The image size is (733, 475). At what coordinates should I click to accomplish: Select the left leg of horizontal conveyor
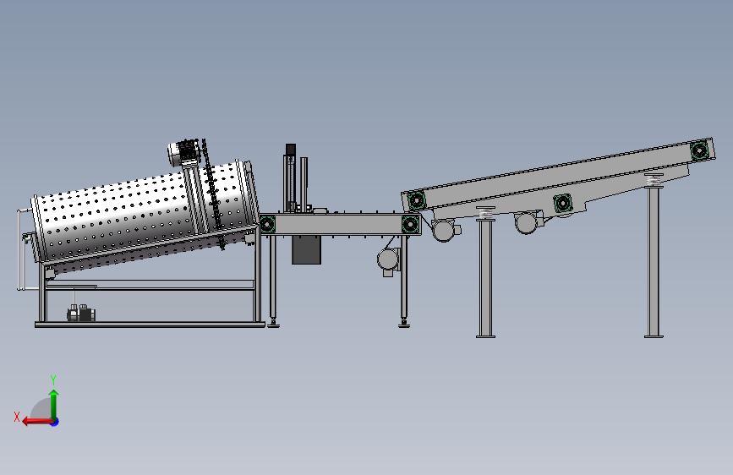(x=273, y=281)
